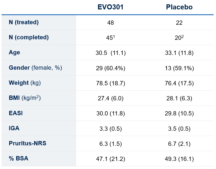This screenshot has width=216, height=169.
Task: Click EVO301 treated value 48
Action: (111, 23)
